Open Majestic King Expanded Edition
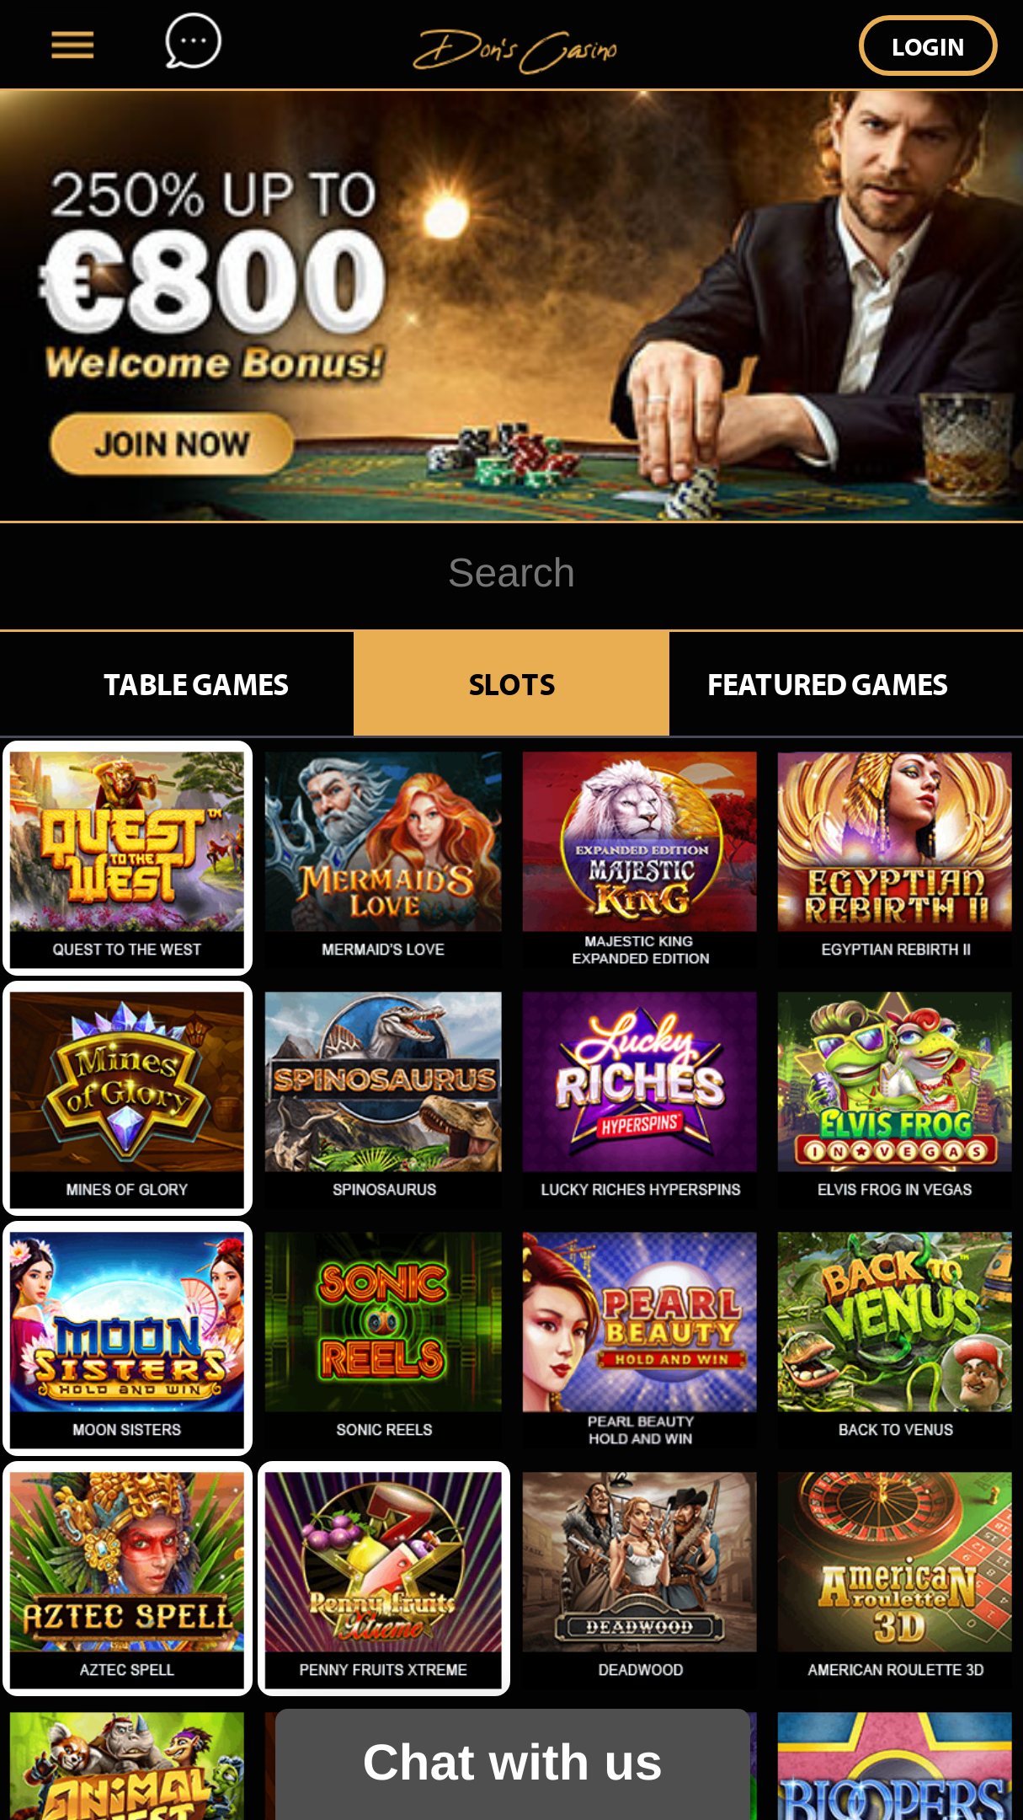The image size is (1023, 1820). (640, 859)
